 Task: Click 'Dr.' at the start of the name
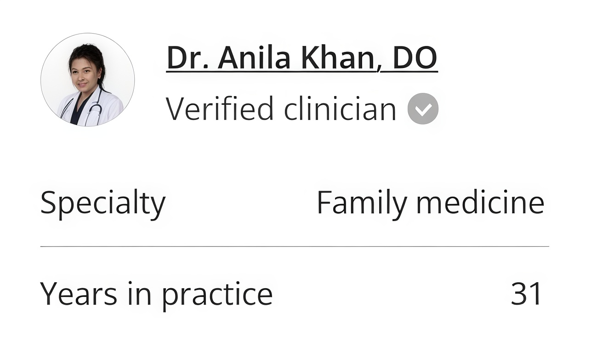point(187,58)
